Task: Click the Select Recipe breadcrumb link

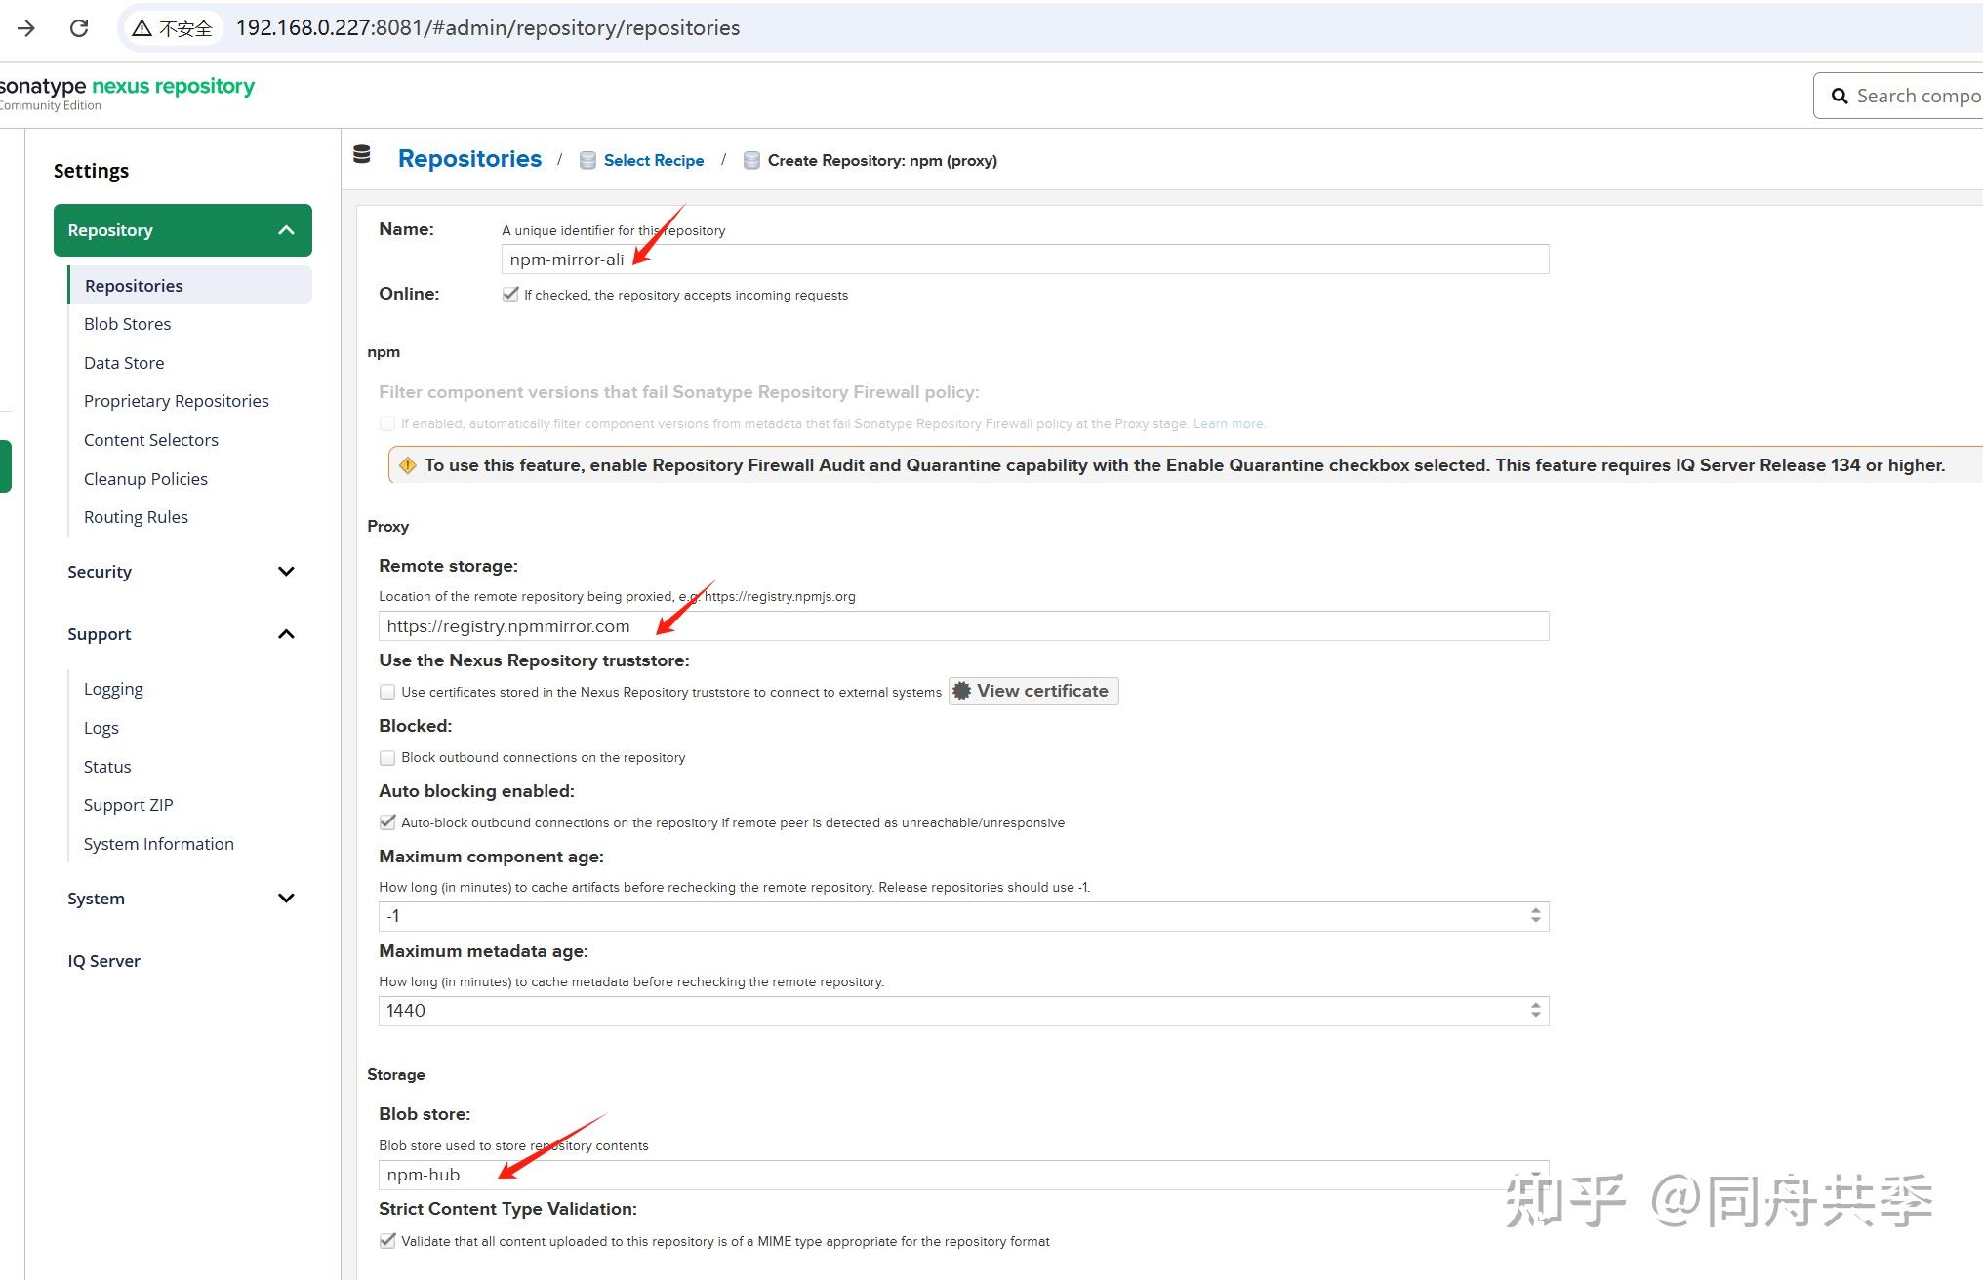Action: [x=653, y=160]
